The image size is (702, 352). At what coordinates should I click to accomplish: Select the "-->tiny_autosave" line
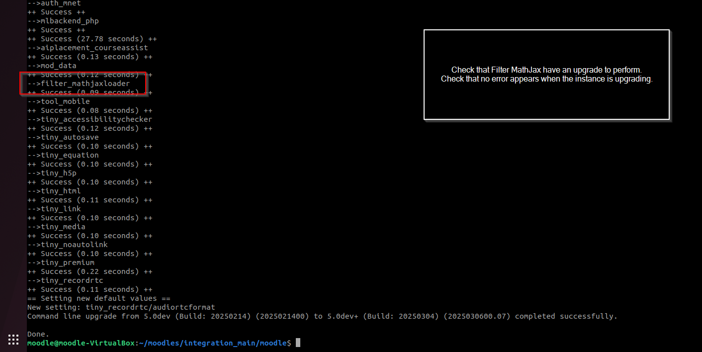pyautogui.click(x=63, y=137)
